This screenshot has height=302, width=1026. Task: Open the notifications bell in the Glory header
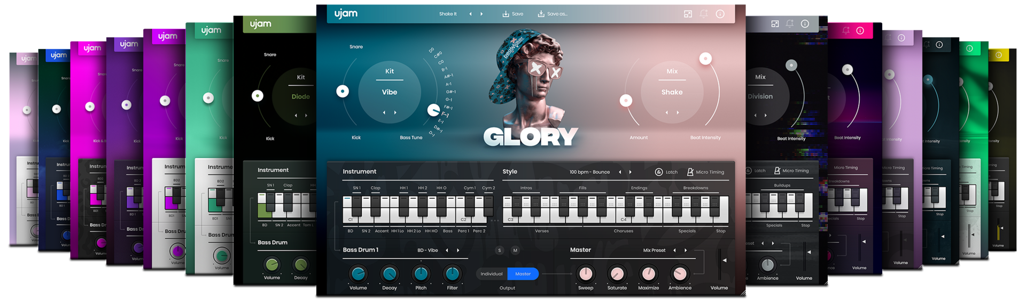[704, 14]
